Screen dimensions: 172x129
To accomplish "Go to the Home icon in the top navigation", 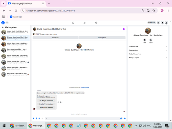I will 73,23.
